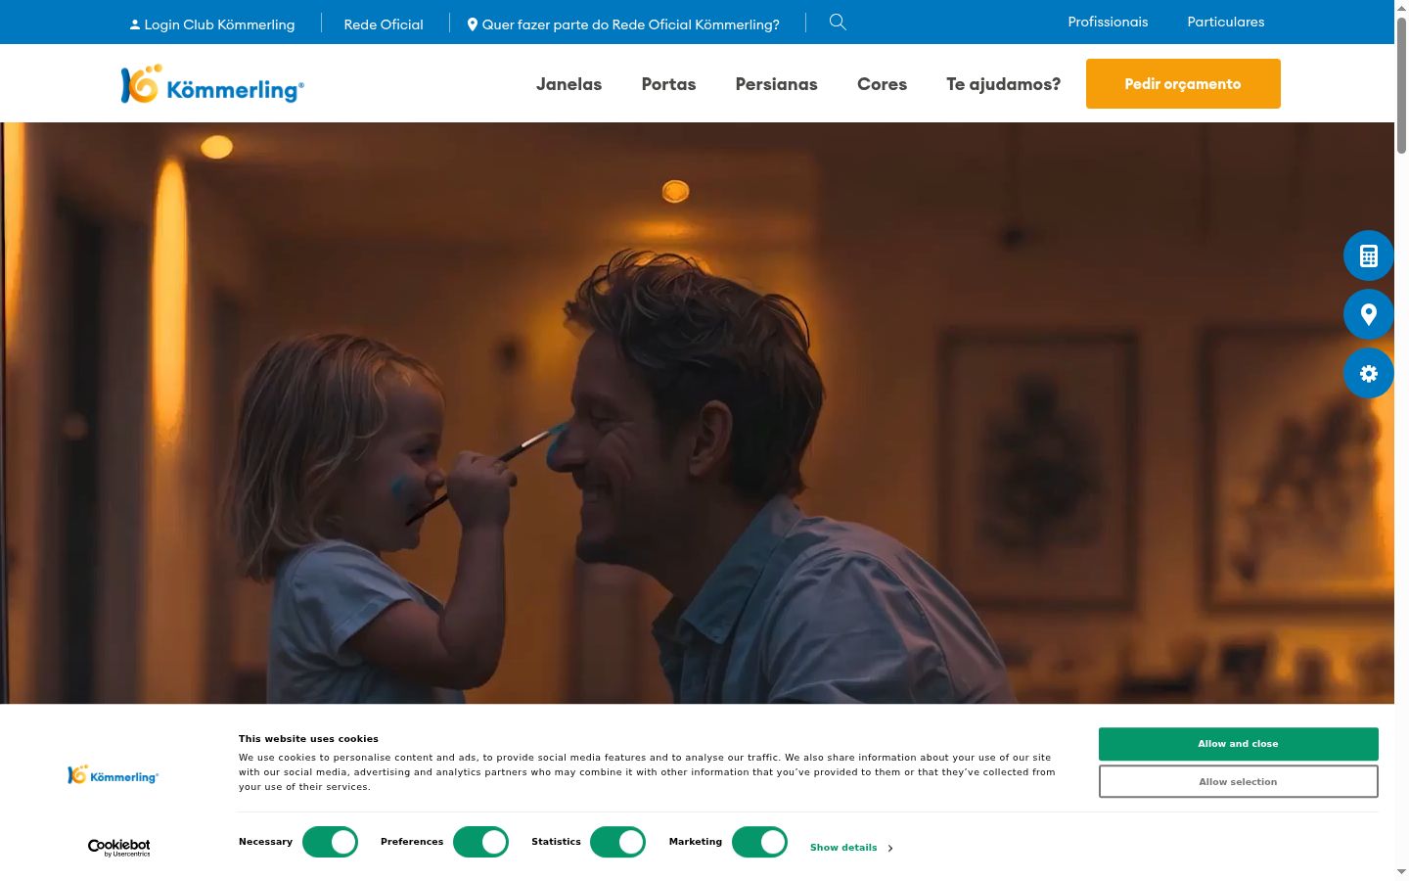
Task: Click Allow and close button
Action: [x=1238, y=744]
